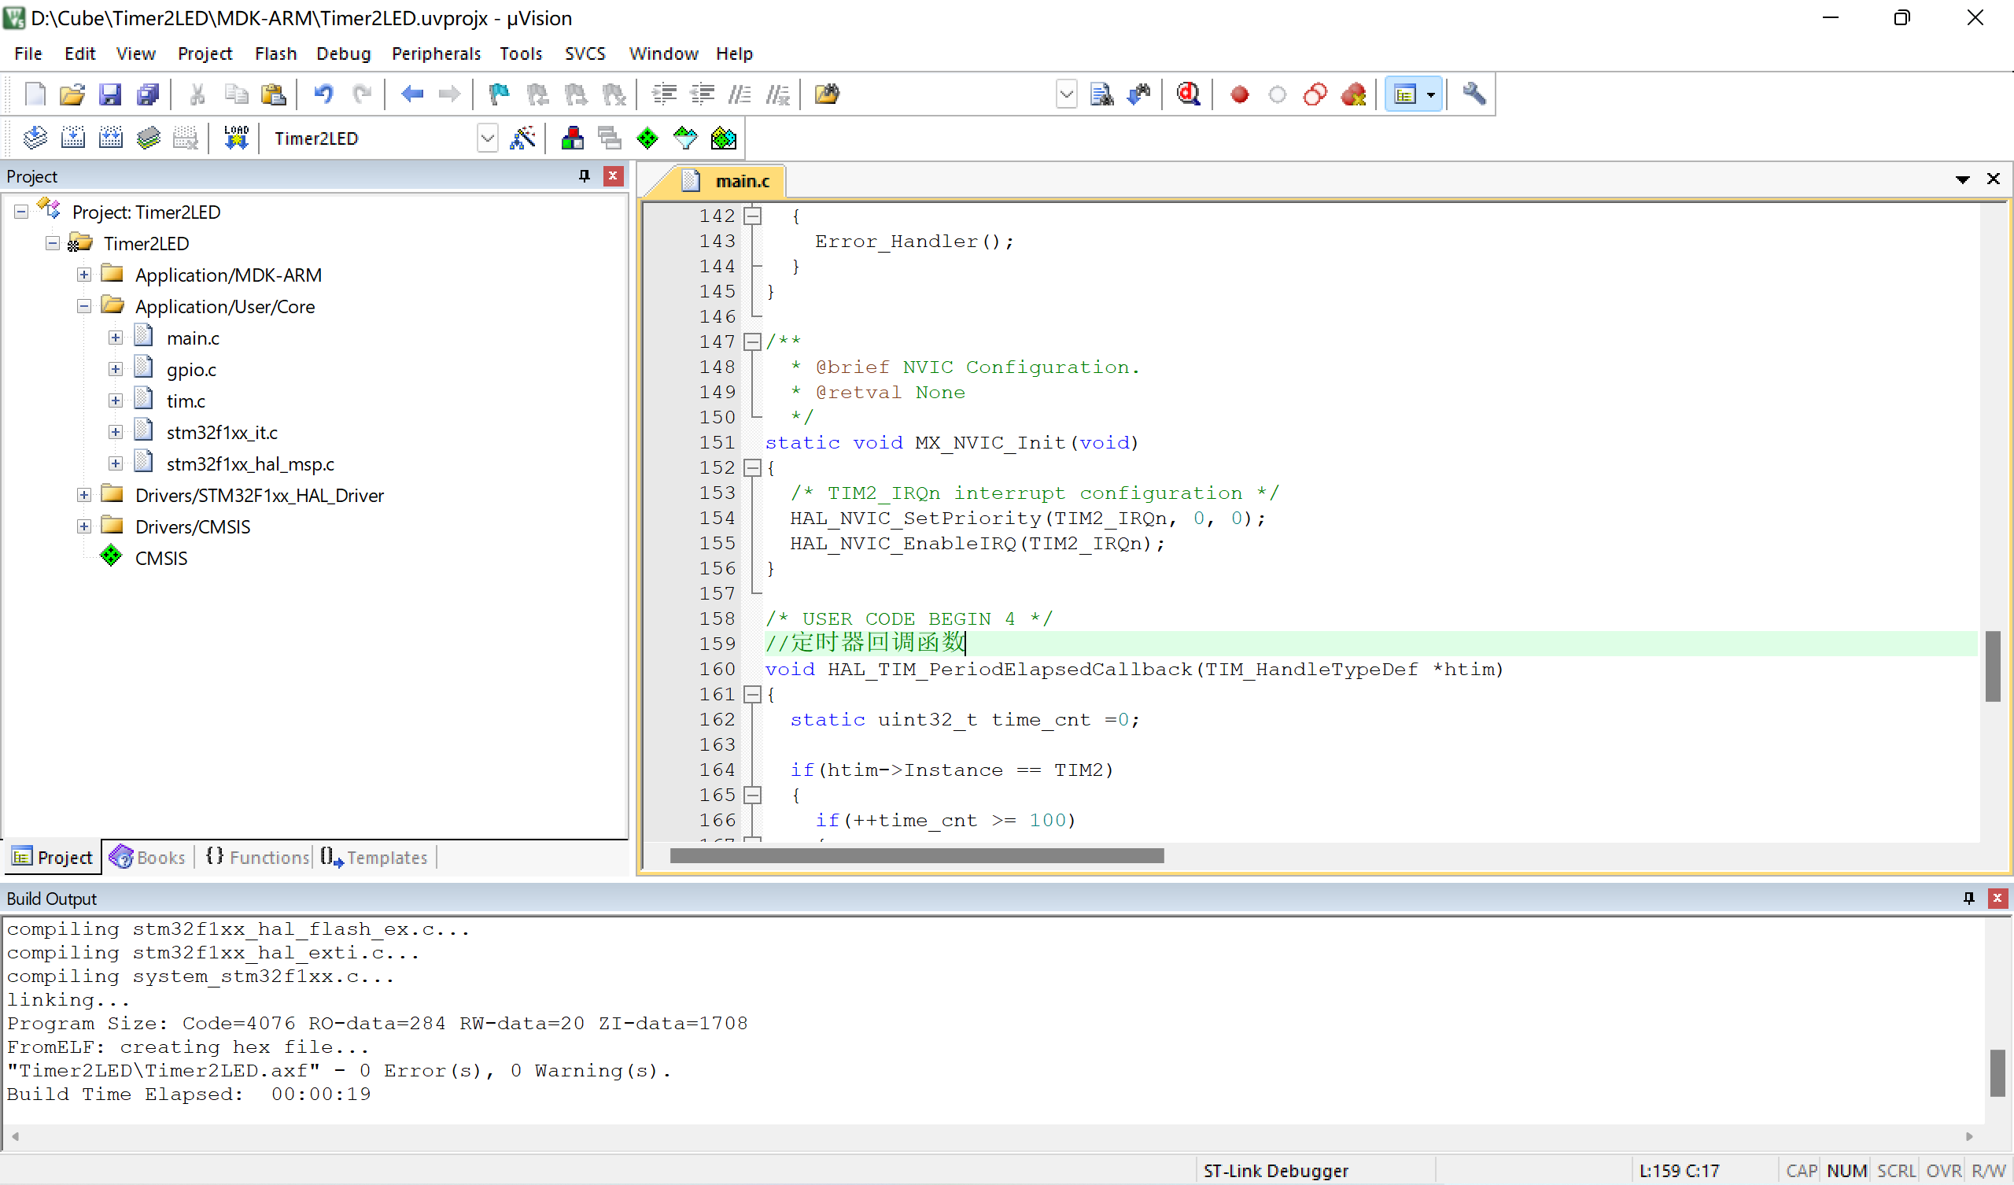The image size is (2014, 1185).
Task: Click Save All files icon
Action: click(148, 94)
